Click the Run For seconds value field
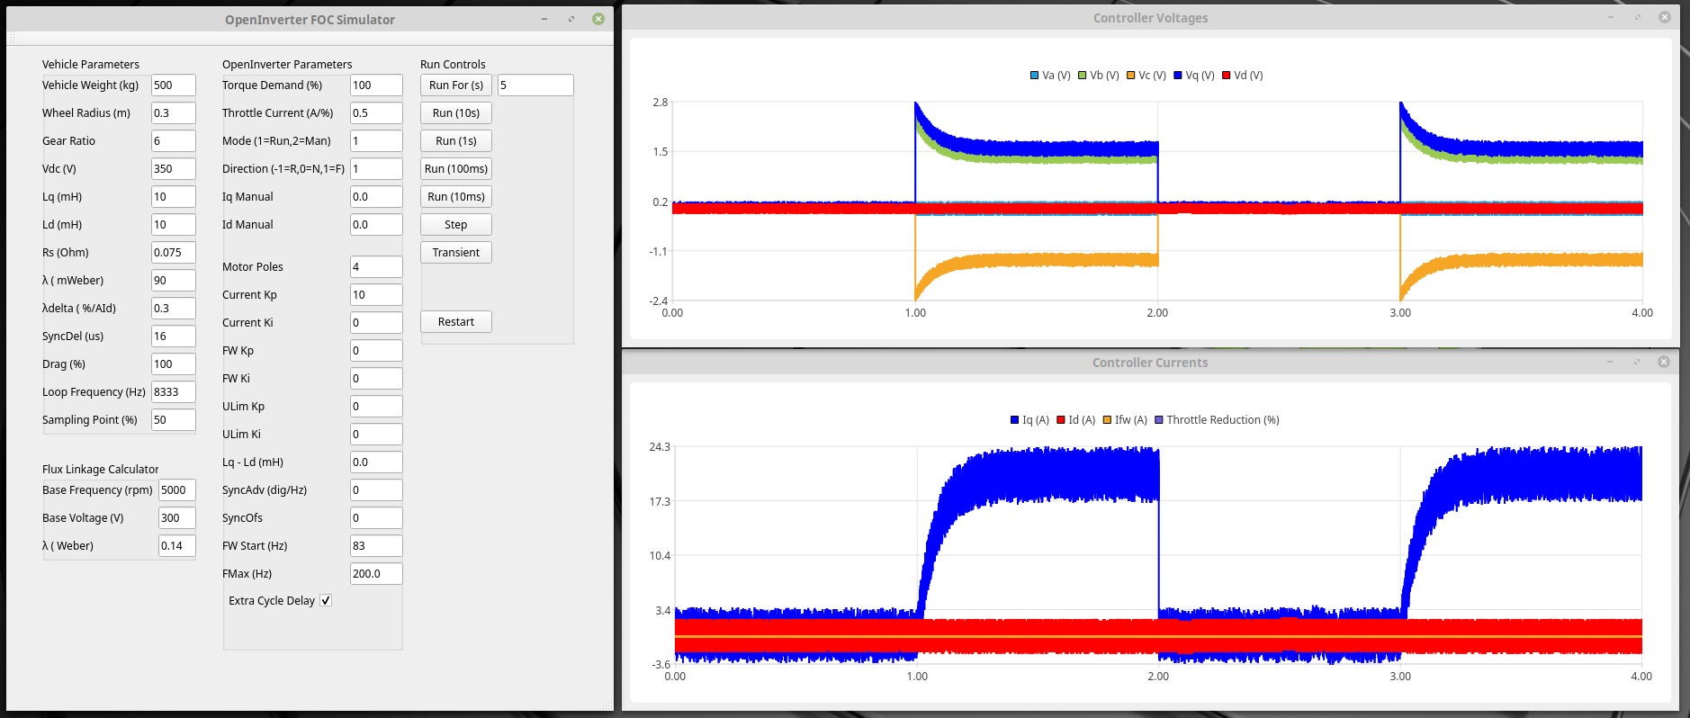1690x718 pixels. (x=535, y=85)
